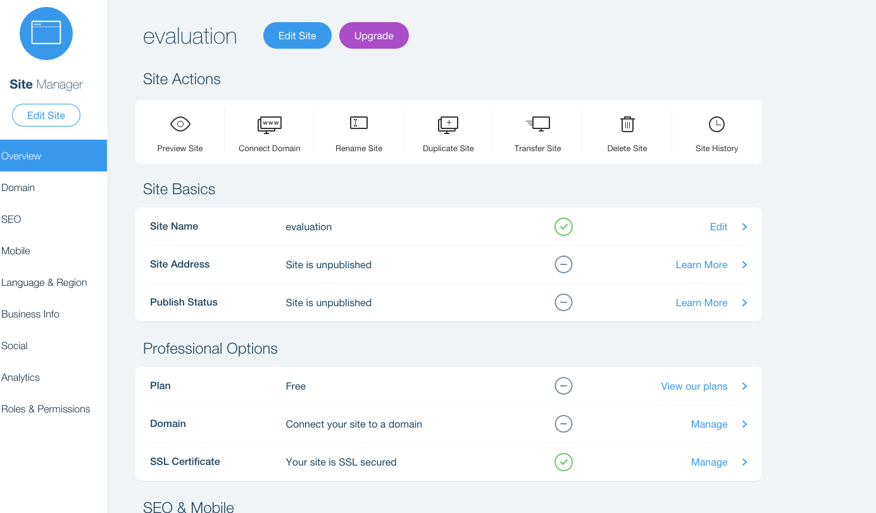Viewport: 876px width, 513px height.
Task: Expand the Site Name row chevron
Action: pyautogui.click(x=744, y=226)
